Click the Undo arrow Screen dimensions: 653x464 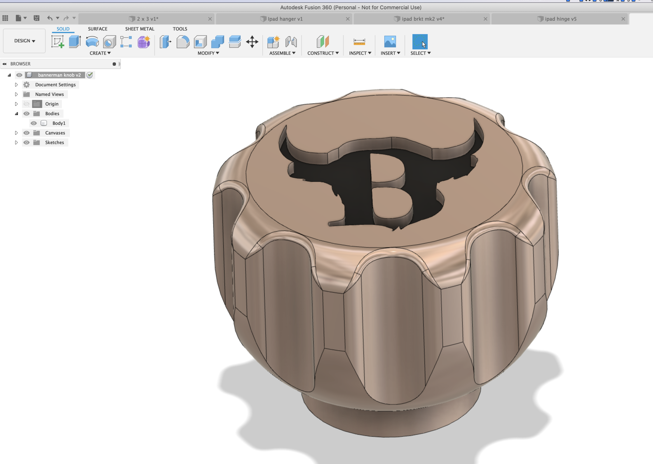click(x=50, y=18)
